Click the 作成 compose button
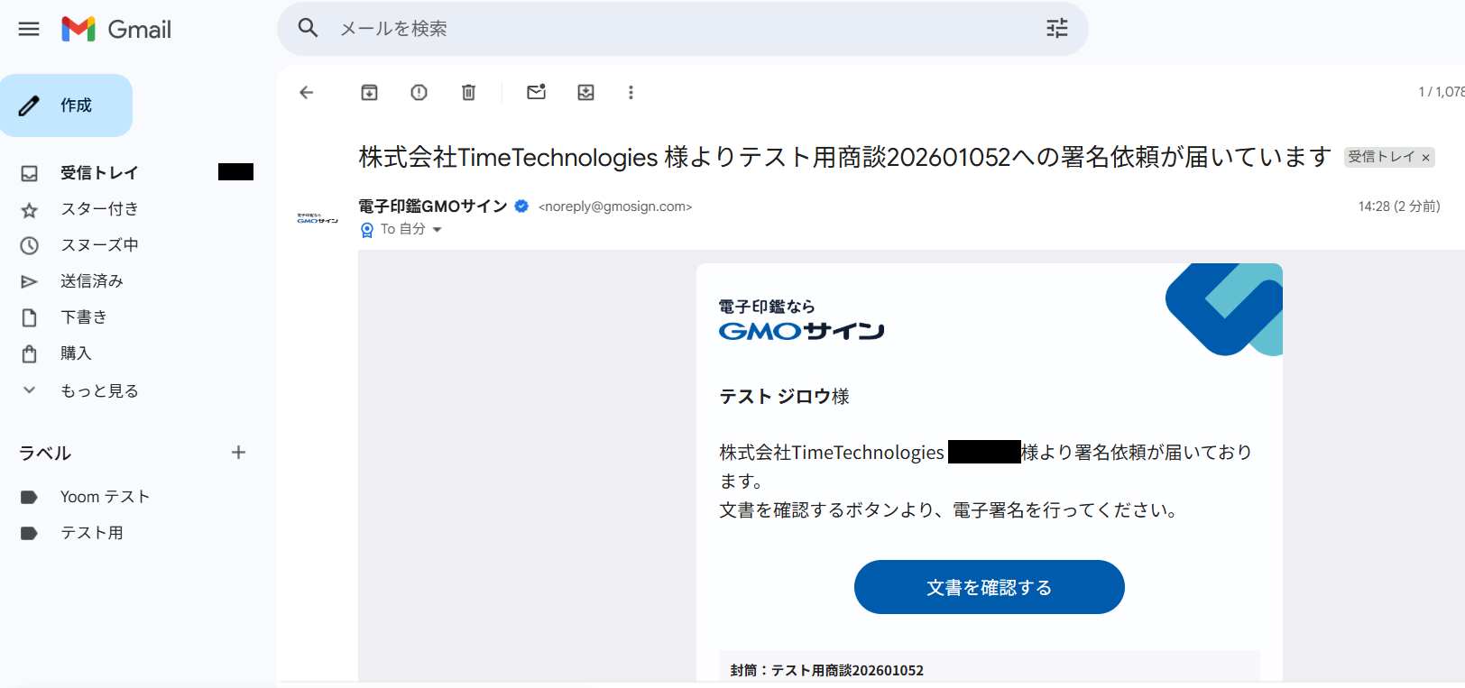The height and width of the screenshot is (688, 1465). [x=66, y=105]
